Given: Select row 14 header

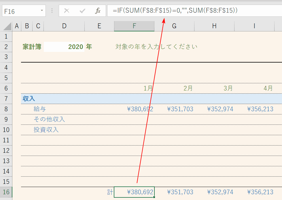Looking at the screenshot, I should [x=6, y=171].
